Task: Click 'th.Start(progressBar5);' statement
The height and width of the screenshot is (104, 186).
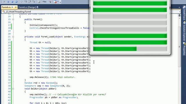Action: (x=76, y=60)
